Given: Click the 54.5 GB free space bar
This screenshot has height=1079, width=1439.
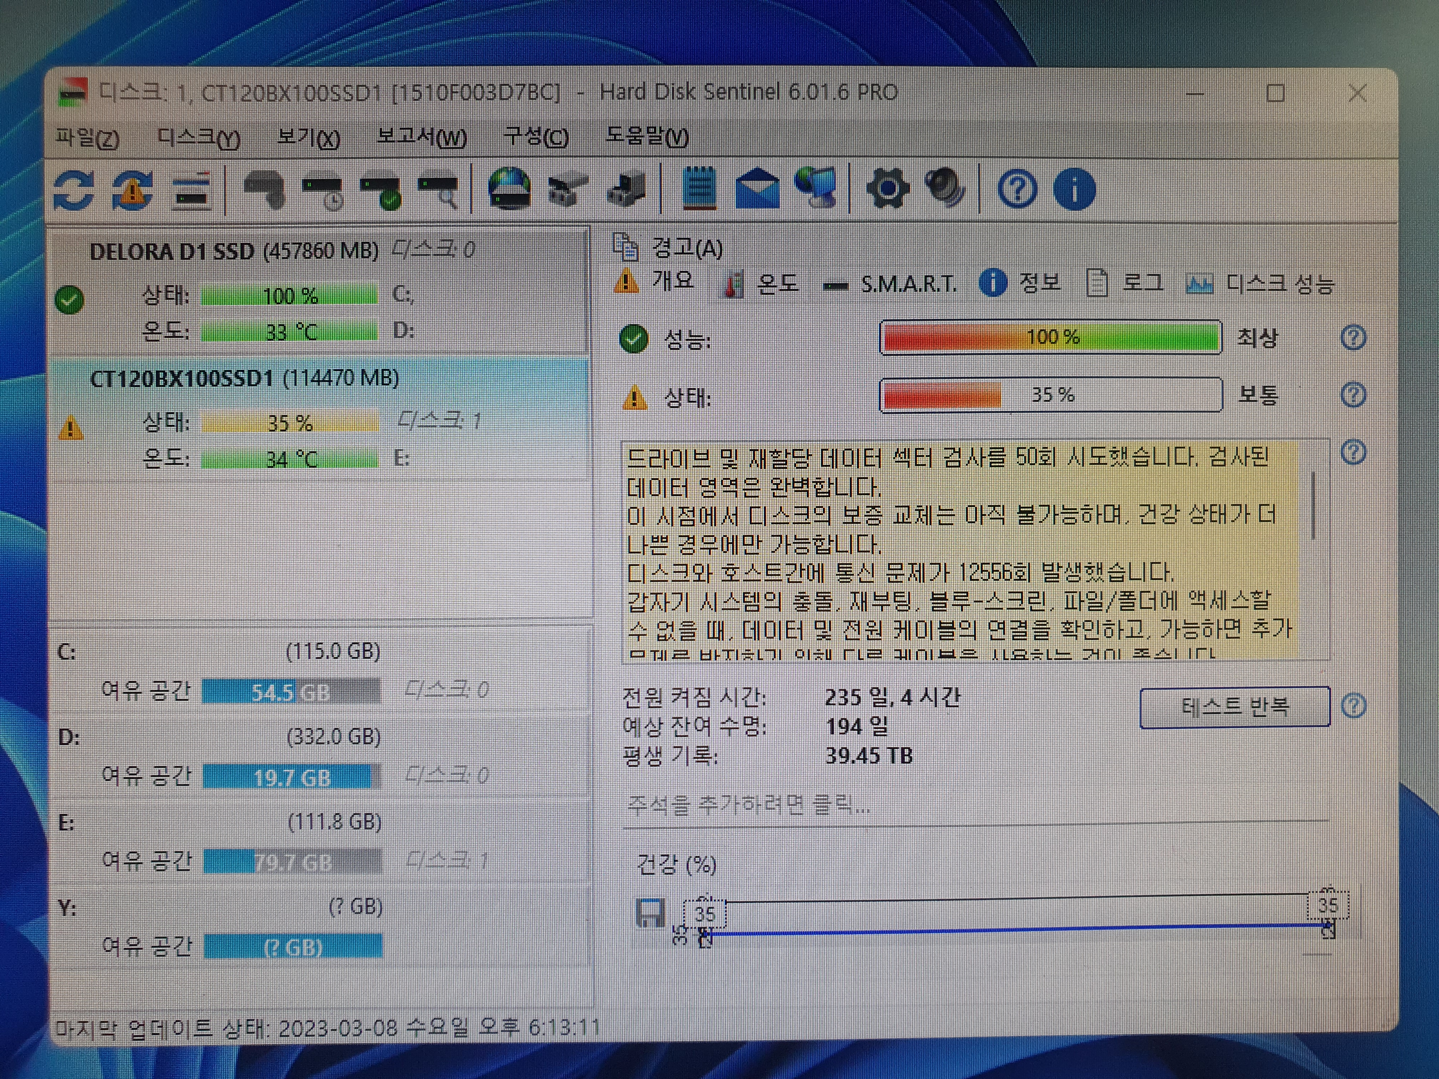Looking at the screenshot, I should (x=292, y=692).
